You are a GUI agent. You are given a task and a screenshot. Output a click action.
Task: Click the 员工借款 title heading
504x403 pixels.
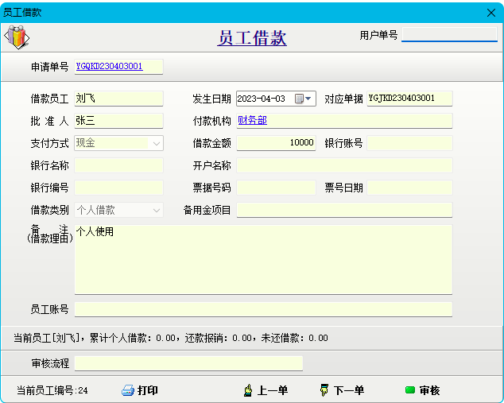coord(252,38)
